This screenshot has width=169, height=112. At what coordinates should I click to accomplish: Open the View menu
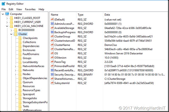tap(19, 9)
